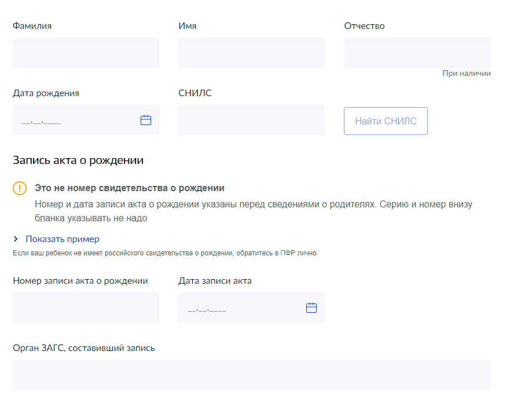Expand the chevron beside Показать пример
Image resolution: width=506 pixels, height=406 pixels.
tap(16, 239)
